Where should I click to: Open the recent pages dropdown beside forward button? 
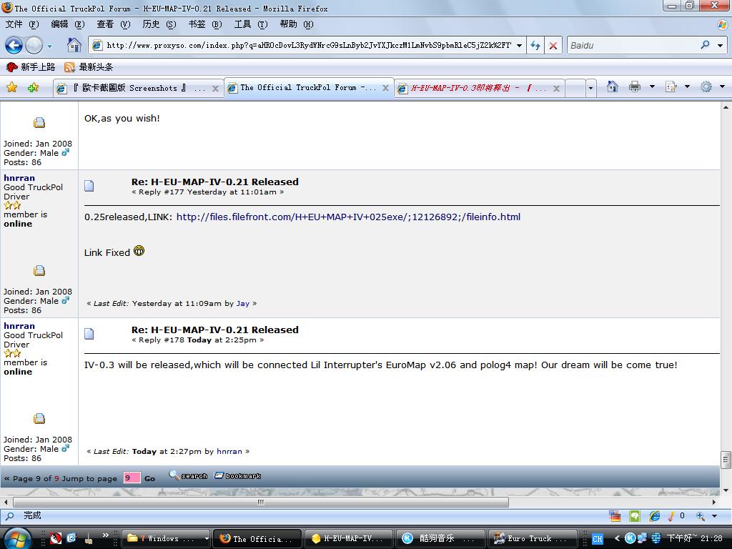tap(49, 46)
